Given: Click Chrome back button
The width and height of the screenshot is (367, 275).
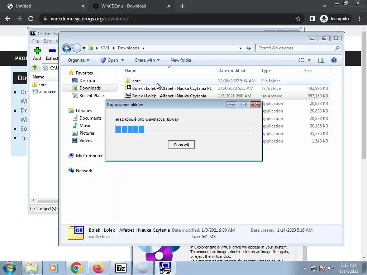Looking at the screenshot, I should (x=8, y=19).
